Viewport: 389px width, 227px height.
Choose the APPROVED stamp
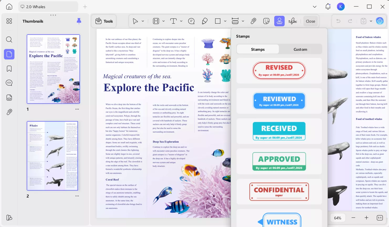(279, 161)
